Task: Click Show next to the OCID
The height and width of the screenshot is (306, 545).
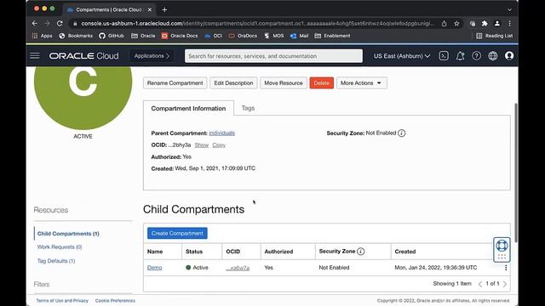Action: click(x=202, y=145)
